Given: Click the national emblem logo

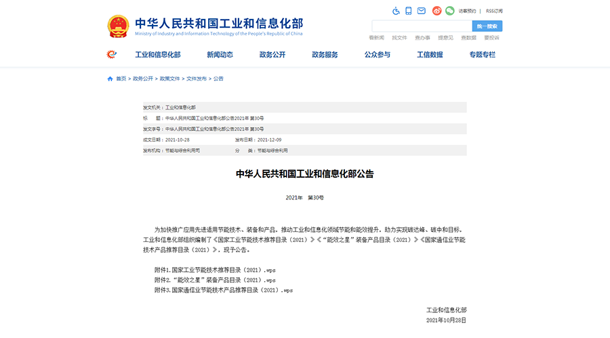Looking at the screenshot, I should click(118, 26).
